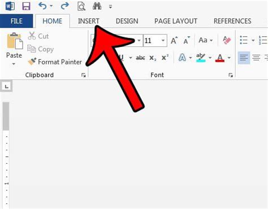Open the Change Case Aa menu
This screenshot has height=209, width=268.
coord(205,40)
